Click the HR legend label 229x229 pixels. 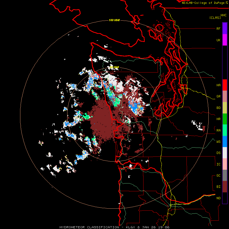218,119
